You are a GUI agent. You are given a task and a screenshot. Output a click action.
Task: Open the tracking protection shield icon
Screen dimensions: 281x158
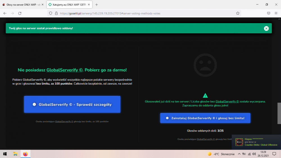click(51, 13)
